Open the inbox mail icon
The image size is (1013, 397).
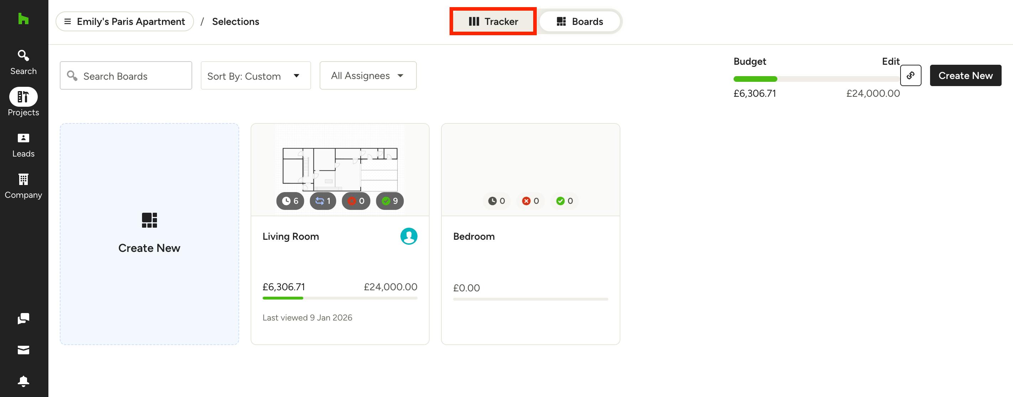tap(23, 350)
